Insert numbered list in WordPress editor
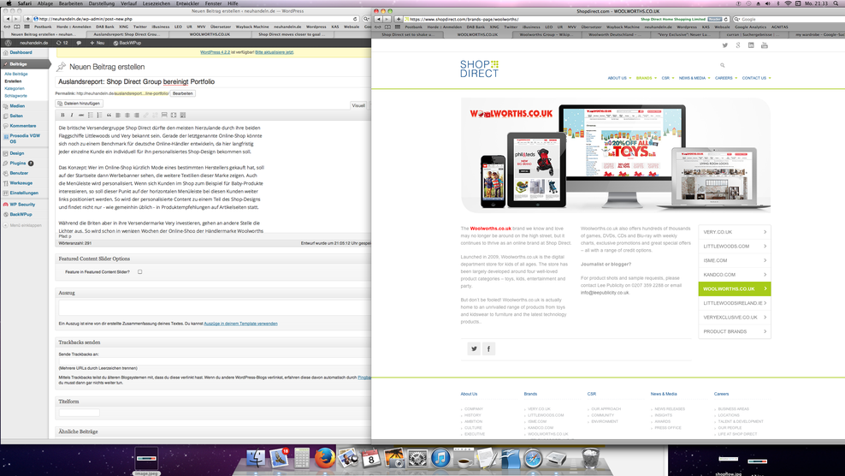 100,115
